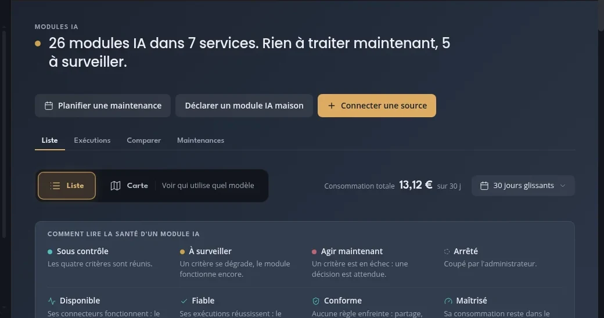Click the map icon next to Carte
Viewport: 604px width, 318px height.
coord(116,186)
